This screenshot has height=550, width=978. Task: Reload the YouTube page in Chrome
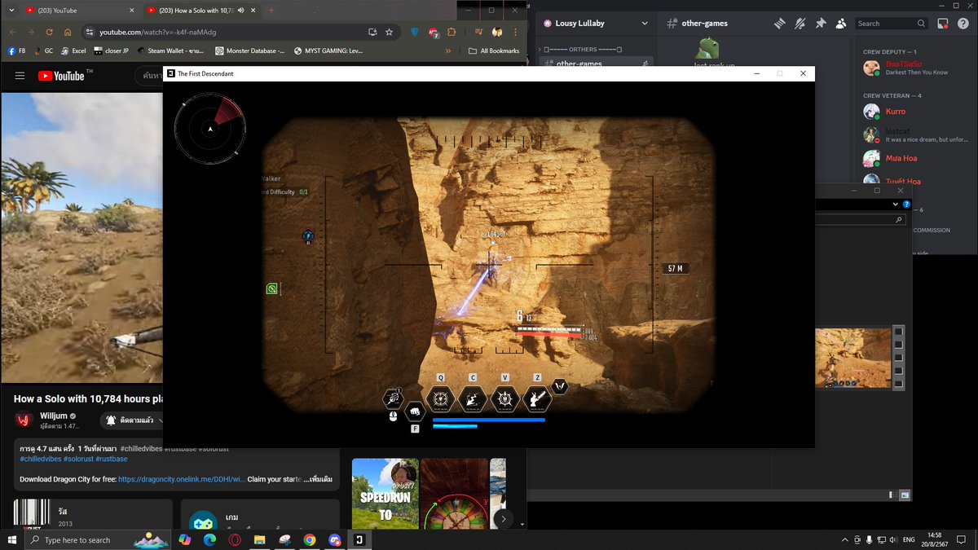(49, 32)
